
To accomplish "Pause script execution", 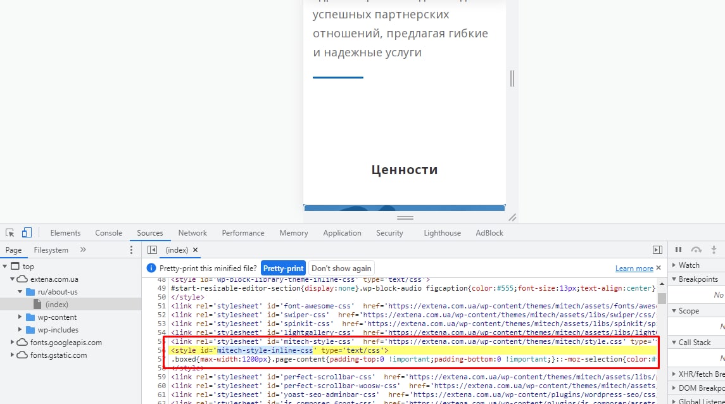I will 678,249.
